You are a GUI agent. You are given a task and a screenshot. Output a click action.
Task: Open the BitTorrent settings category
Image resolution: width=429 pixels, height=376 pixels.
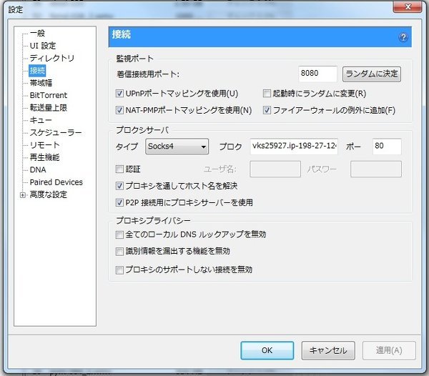48,95
